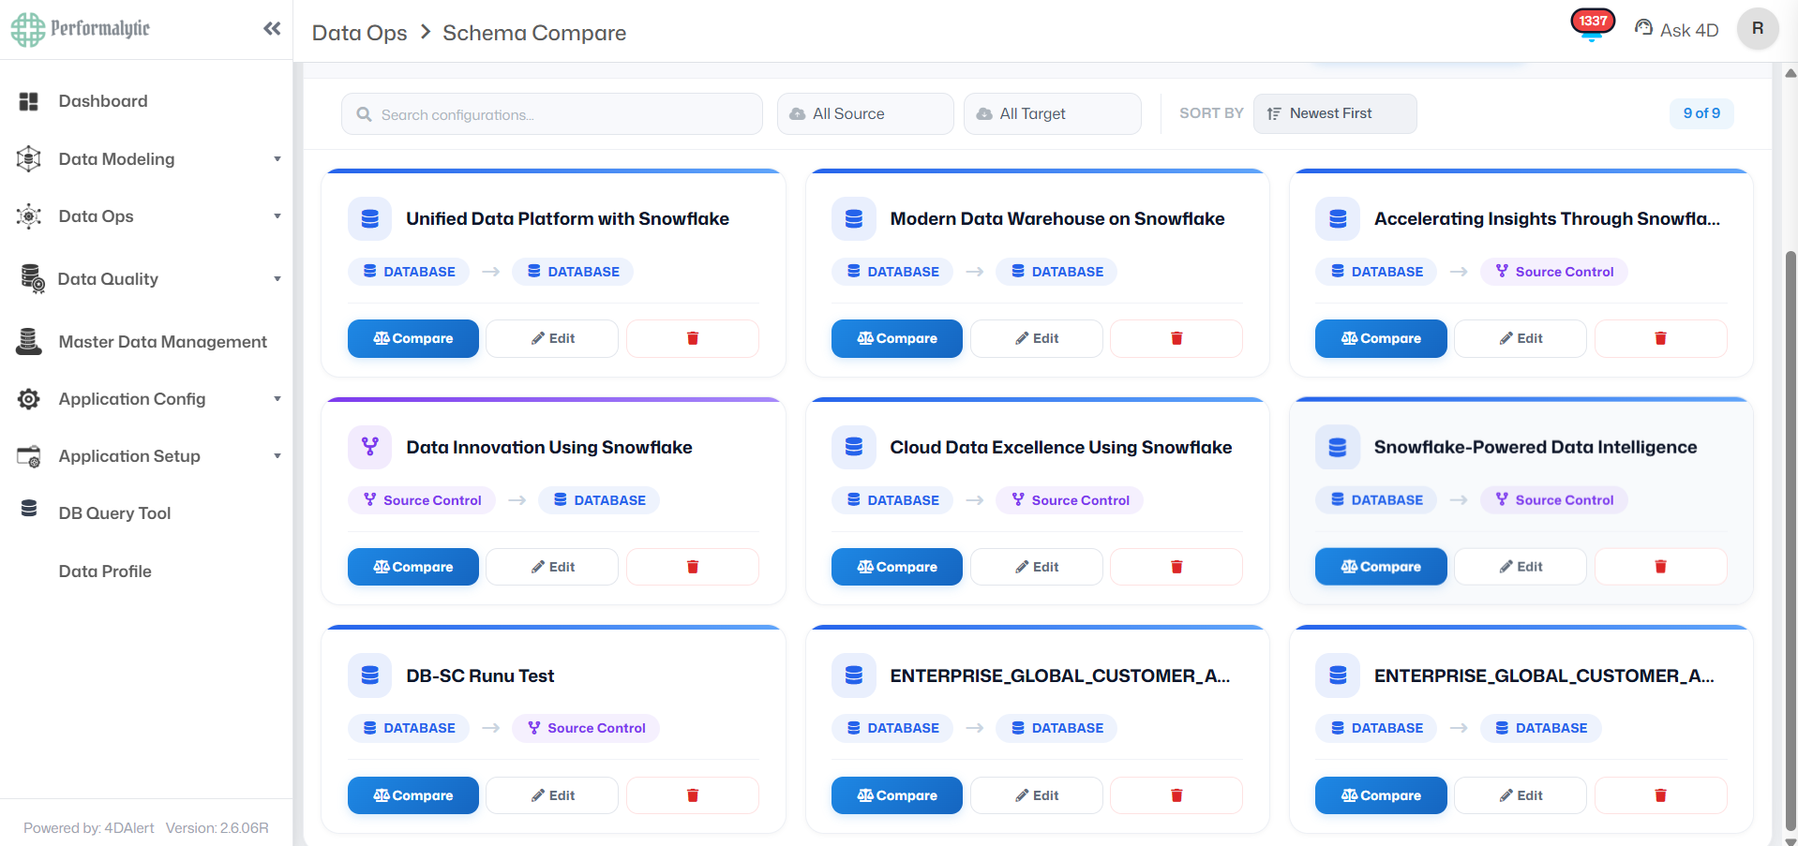The image size is (1798, 846).
Task: Click the Application Config gear icon
Action: point(29,399)
